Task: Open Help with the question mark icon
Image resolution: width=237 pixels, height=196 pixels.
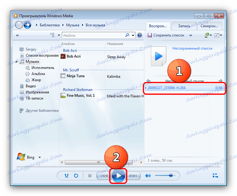Action: [140, 35]
